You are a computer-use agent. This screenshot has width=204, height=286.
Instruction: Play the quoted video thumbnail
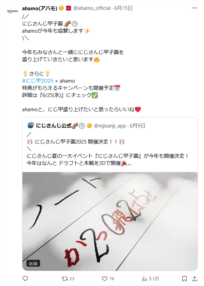point(110,221)
